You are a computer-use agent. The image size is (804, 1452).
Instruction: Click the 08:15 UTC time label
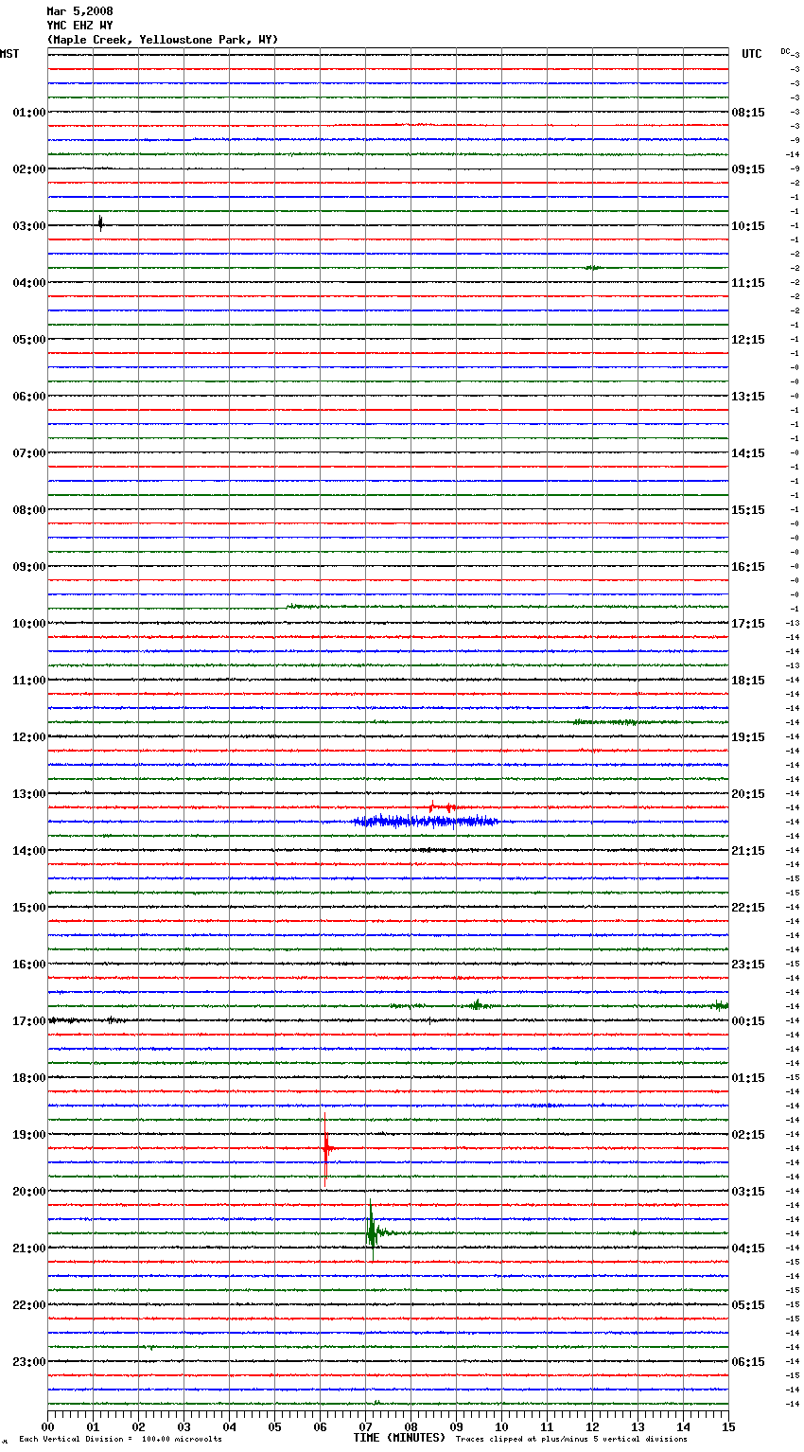click(748, 113)
